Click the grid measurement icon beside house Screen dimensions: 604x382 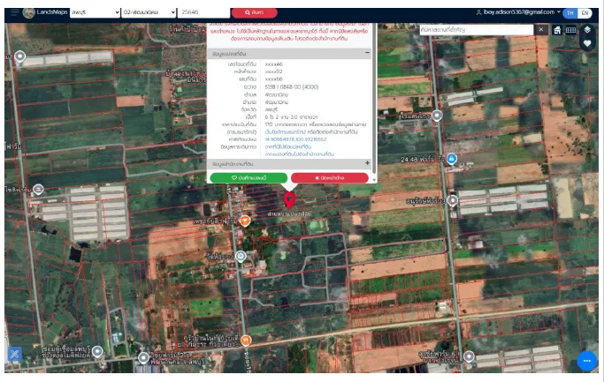570,30
